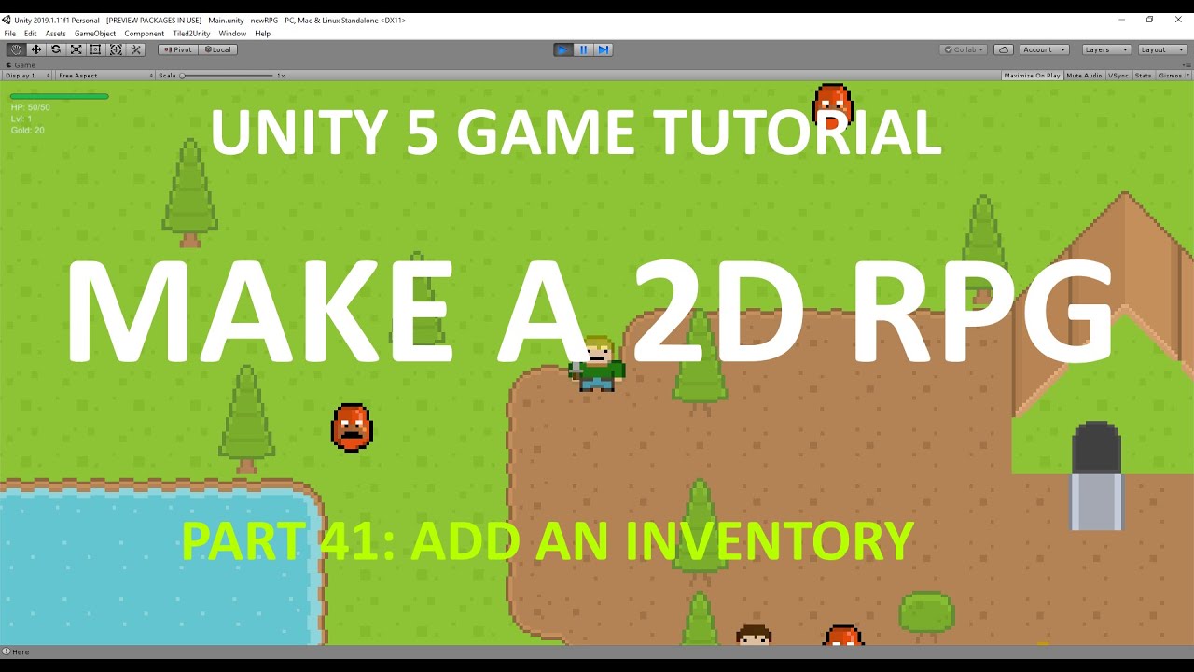This screenshot has width=1194, height=672.
Task: Select the Rect transform tool
Action: 95,49
